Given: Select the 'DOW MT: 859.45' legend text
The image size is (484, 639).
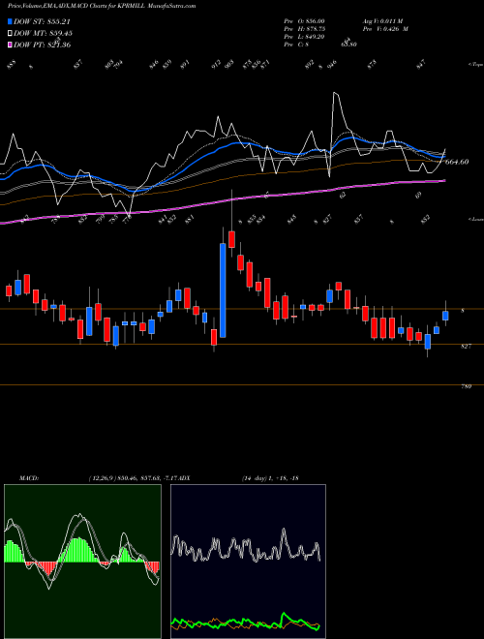Looking at the screenshot, I should coord(43,33).
